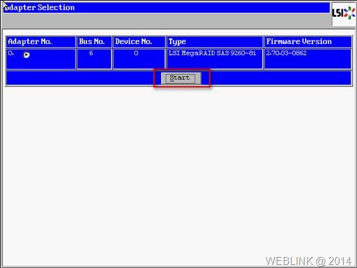Click the Adapter Selection title bar
357x268 pixels.
[167, 8]
